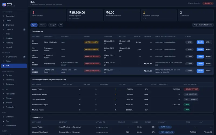Click the Claims warning triangle icon
216x135 pixels.
coord(4,61)
